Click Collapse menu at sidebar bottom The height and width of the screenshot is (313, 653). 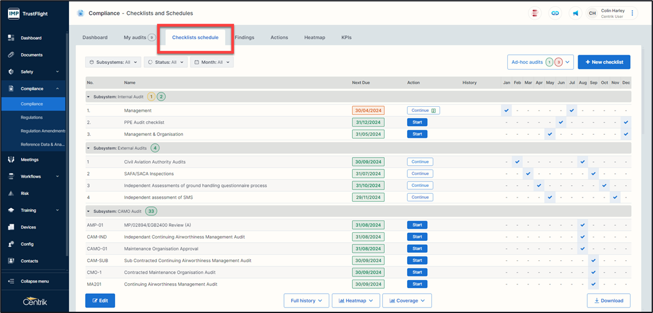(35, 281)
